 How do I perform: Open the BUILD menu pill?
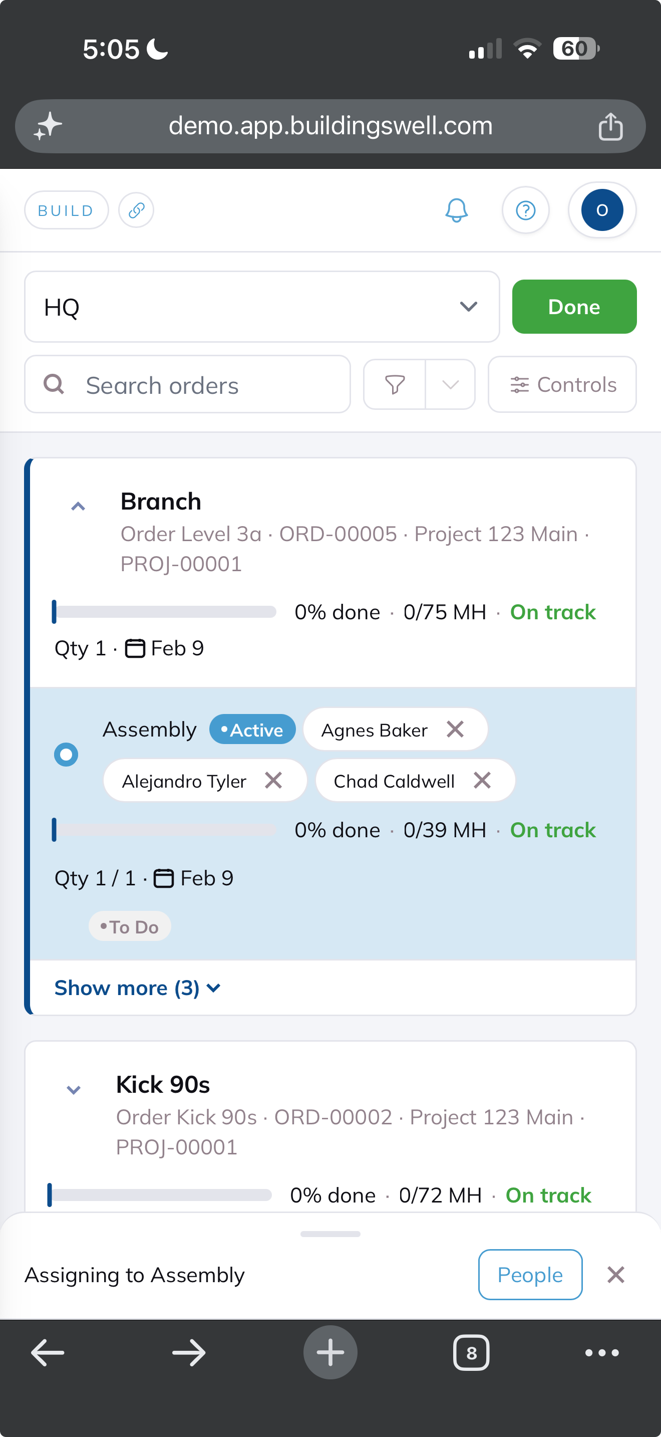tap(66, 210)
